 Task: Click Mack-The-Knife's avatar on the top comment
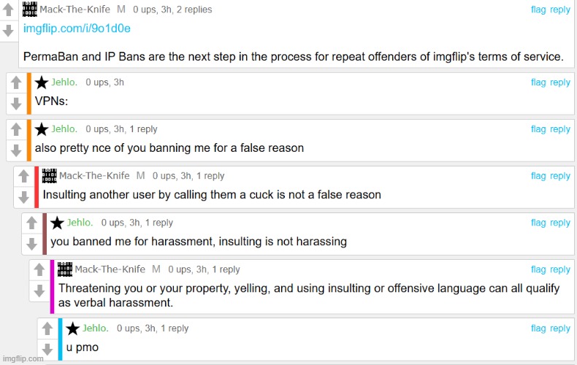tap(30, 9)
